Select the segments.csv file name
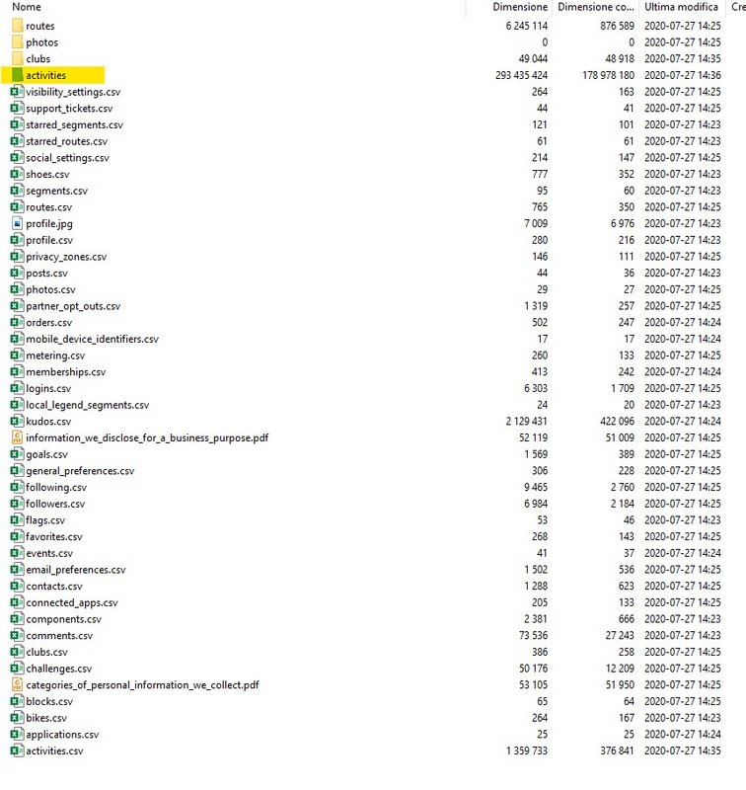 (57, 191)
